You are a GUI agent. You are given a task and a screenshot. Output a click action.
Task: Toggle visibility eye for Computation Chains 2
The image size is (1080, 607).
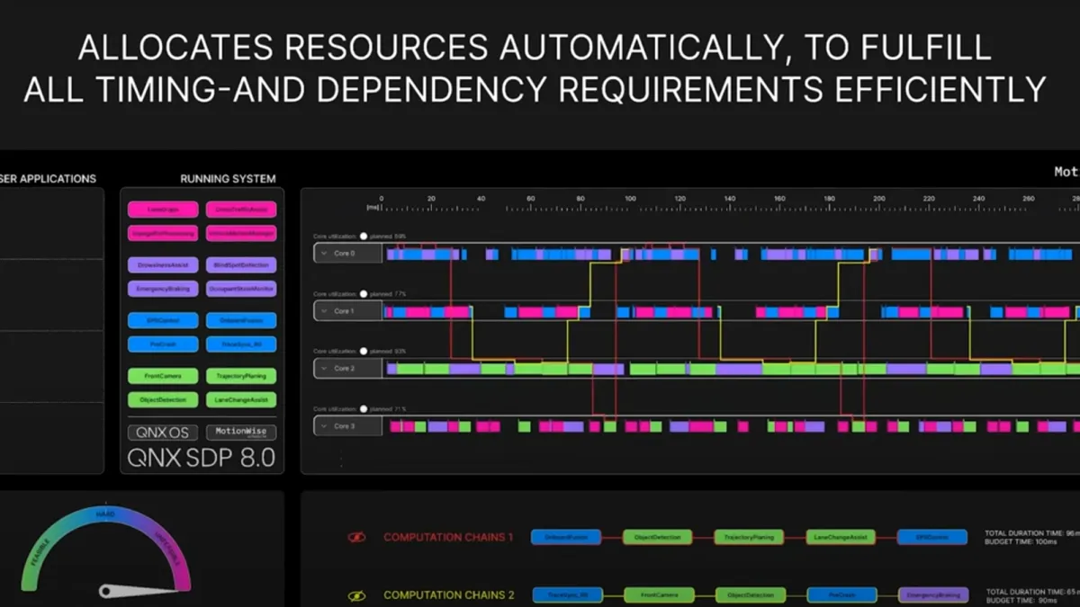pyautogui.click(x=356, y=595)
